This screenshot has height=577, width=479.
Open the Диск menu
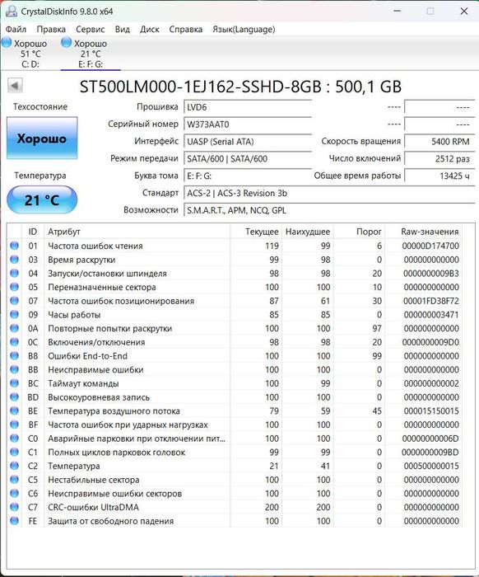click(150, 29)
